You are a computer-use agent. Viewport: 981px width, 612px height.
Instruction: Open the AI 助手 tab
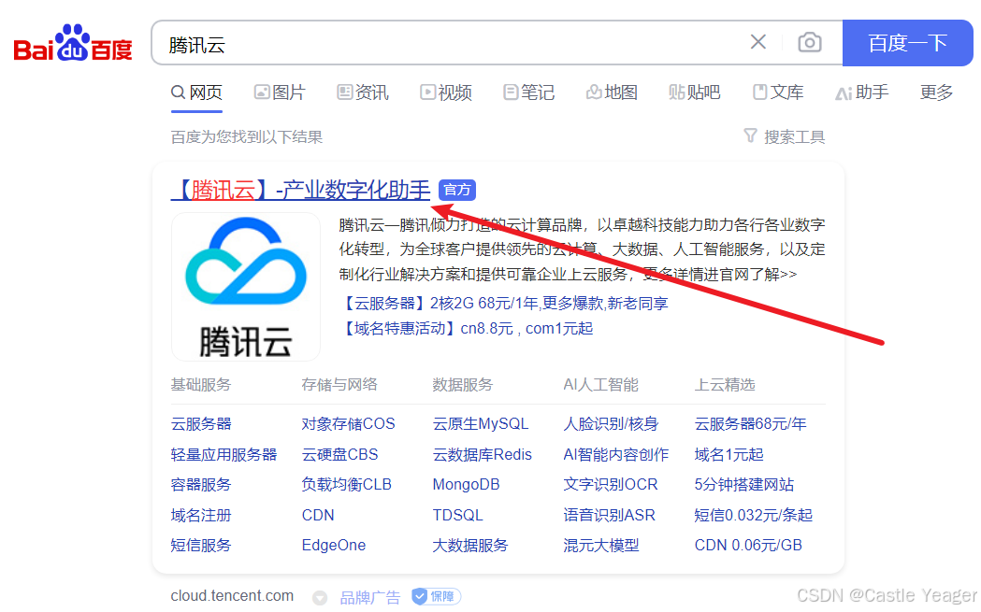click(x=862, y=93)
